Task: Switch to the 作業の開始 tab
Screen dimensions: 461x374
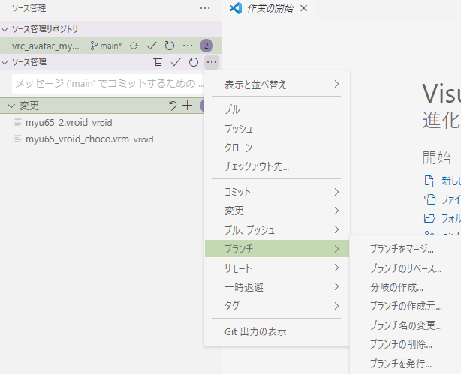Action: [269, 8]
